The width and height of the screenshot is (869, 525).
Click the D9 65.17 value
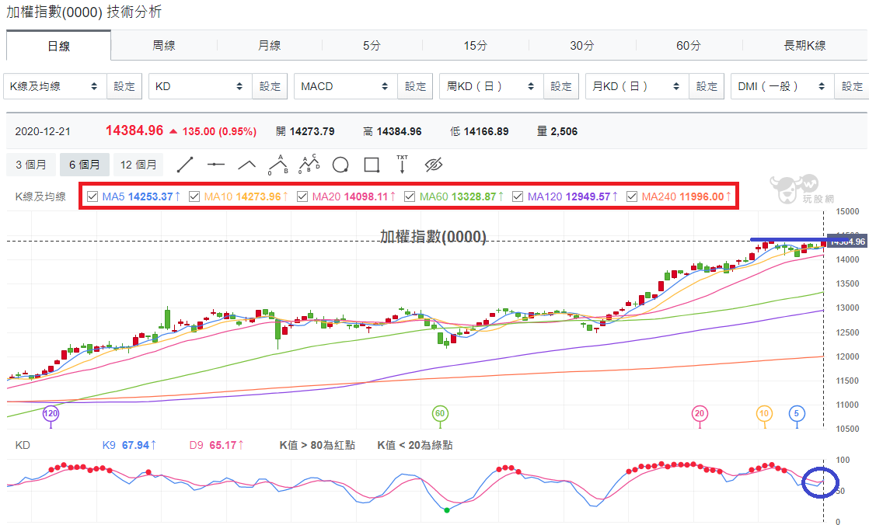coord(216,445)
